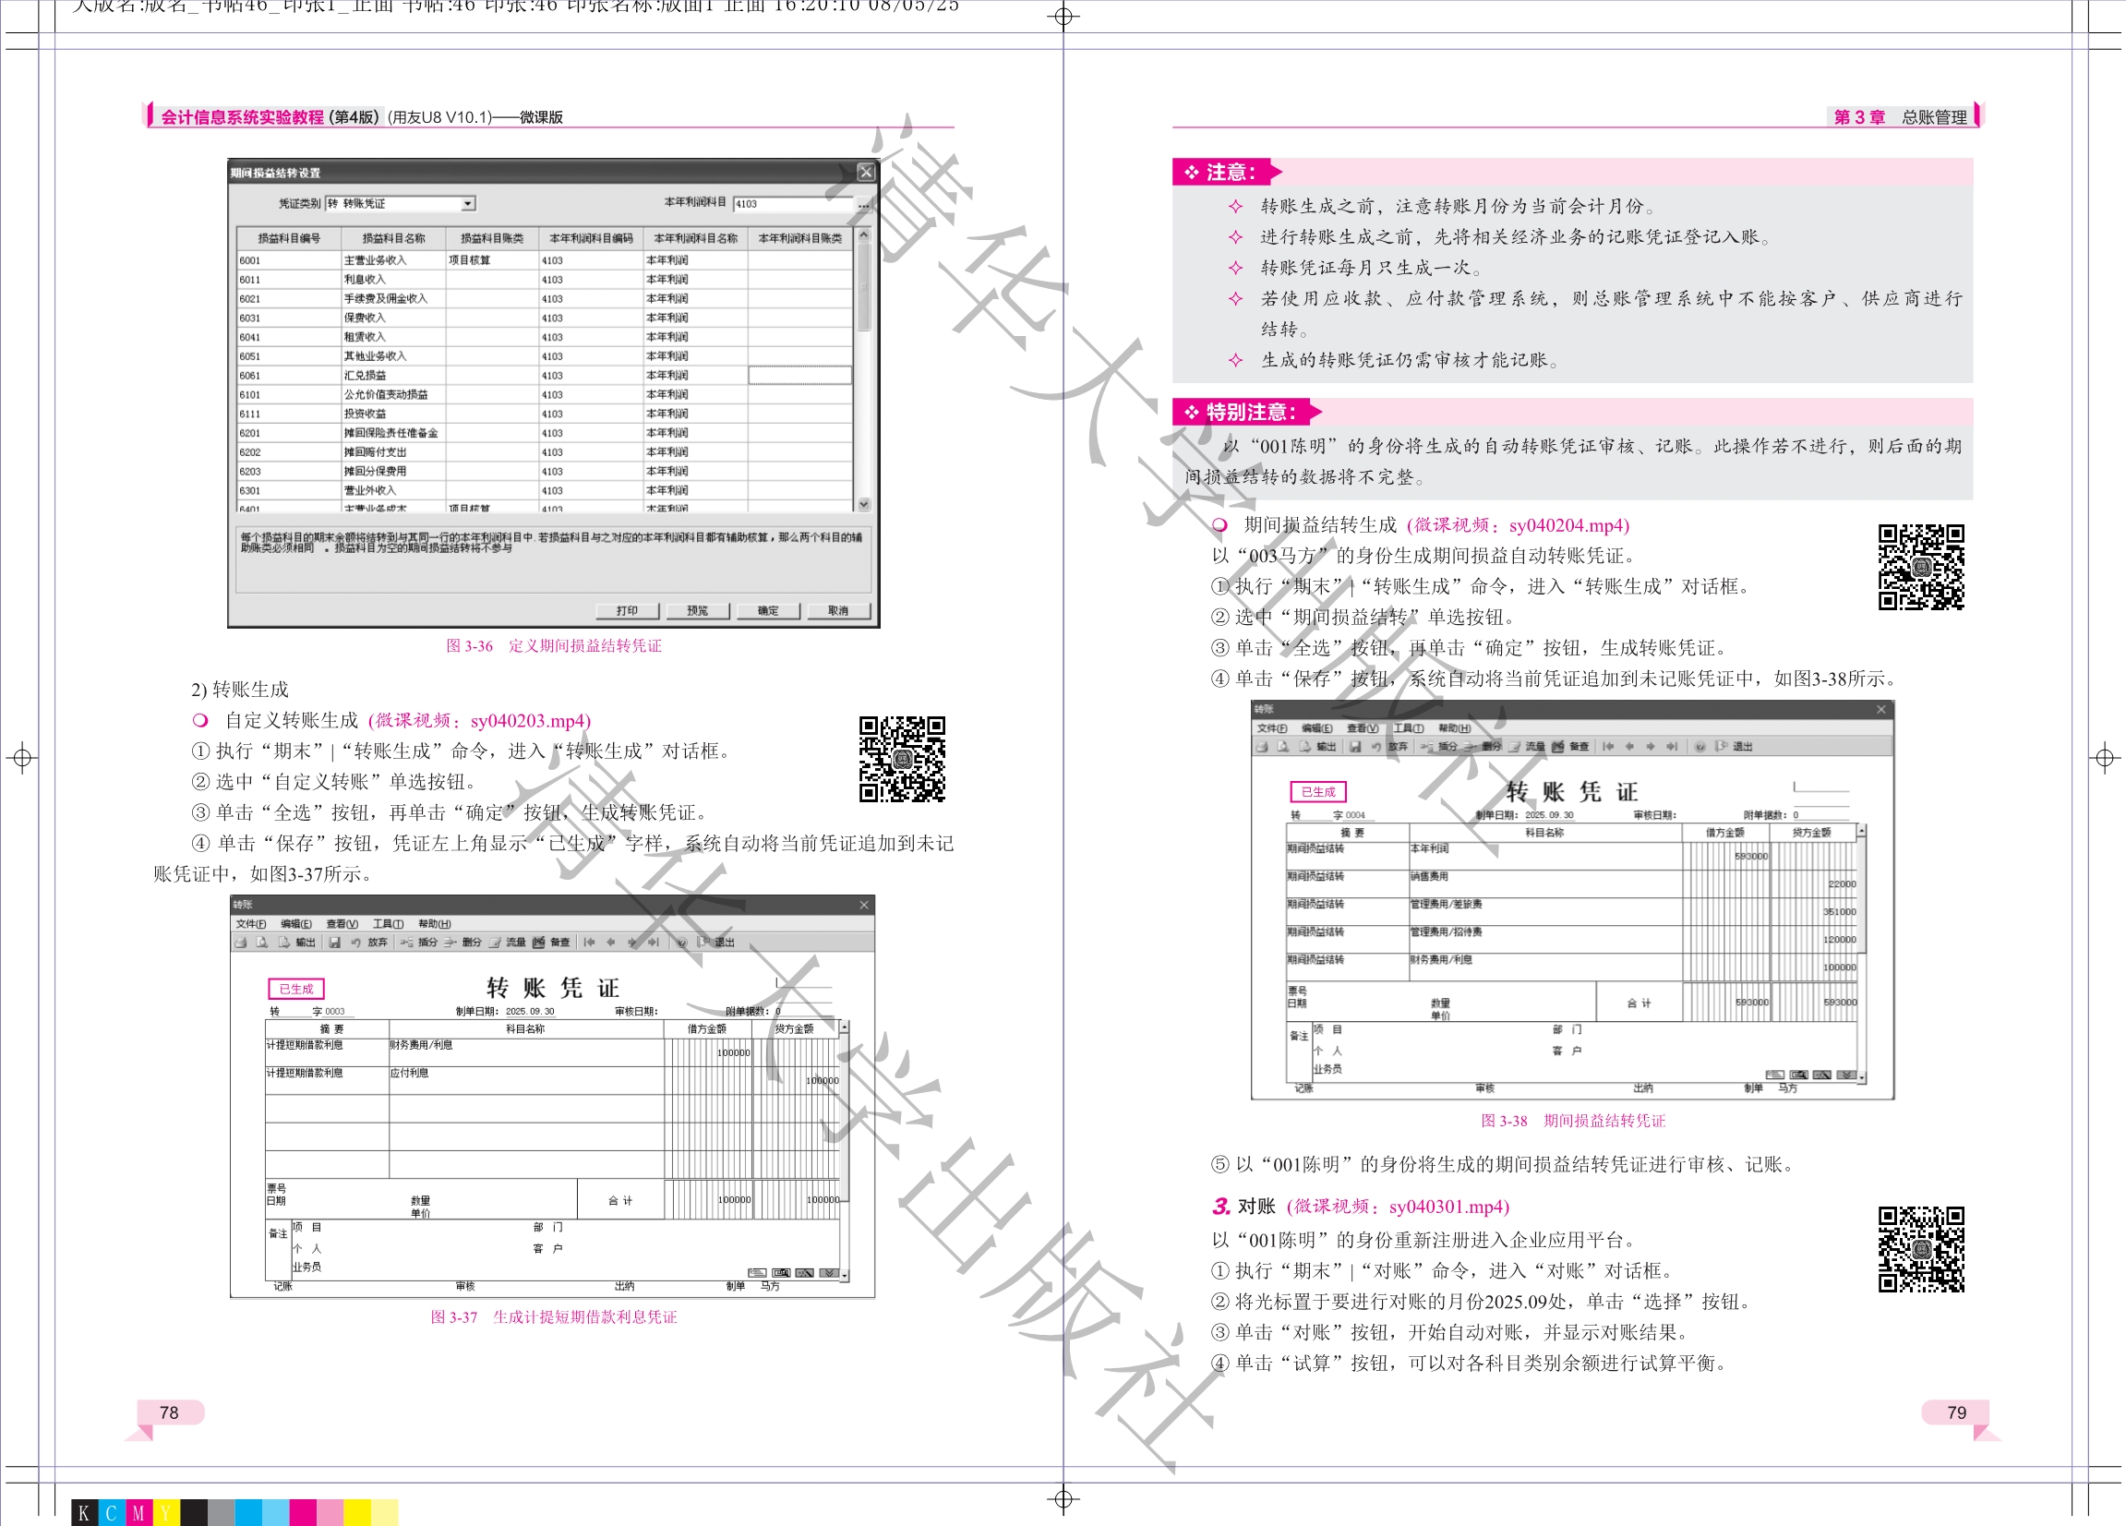Open 工具(T) menu in voucher 0004 window

click(x=1408, y=727)
